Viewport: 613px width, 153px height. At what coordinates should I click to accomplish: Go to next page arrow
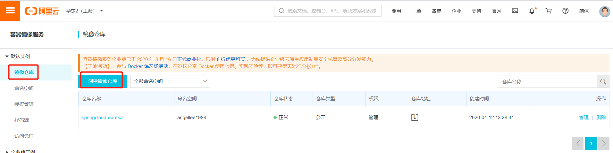point(604,144)
